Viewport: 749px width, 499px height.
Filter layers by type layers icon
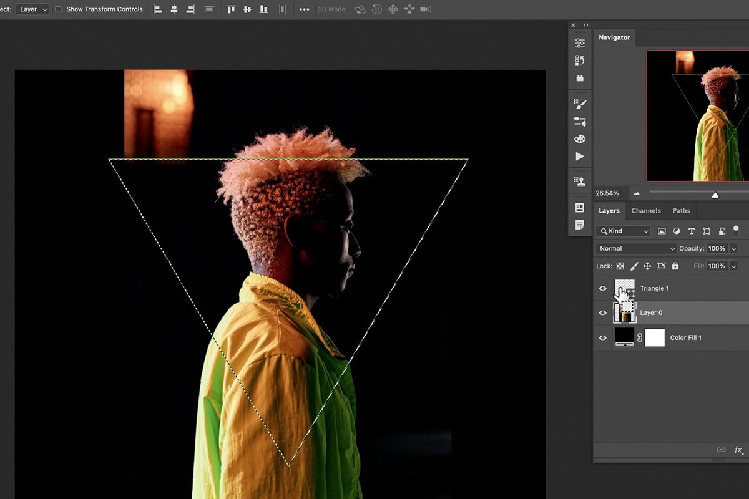tap(692, 231)
